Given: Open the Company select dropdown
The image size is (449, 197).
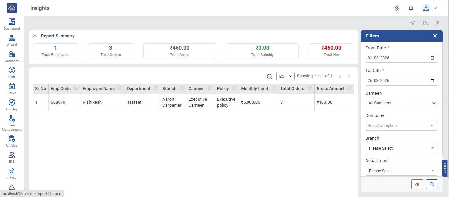Looking at the screenshot, I should pyautogui.click(x=401, y=126).
